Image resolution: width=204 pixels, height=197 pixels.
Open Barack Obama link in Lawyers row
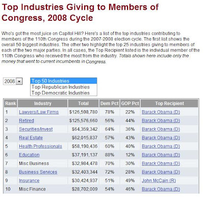[x=161, y=112]
